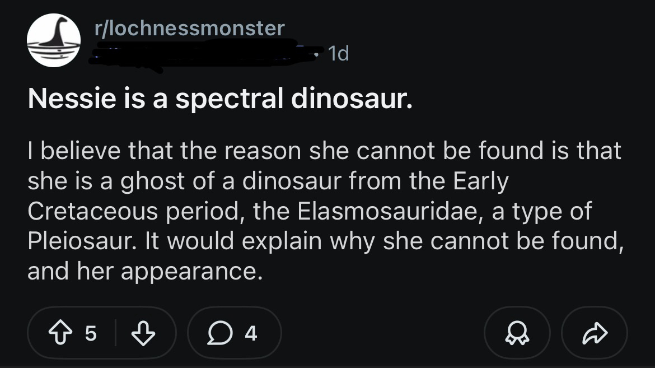The width and height of the screenshot is (655, 368).
Task: Click the "1d" post timestamp
Action: pos(338,54)
